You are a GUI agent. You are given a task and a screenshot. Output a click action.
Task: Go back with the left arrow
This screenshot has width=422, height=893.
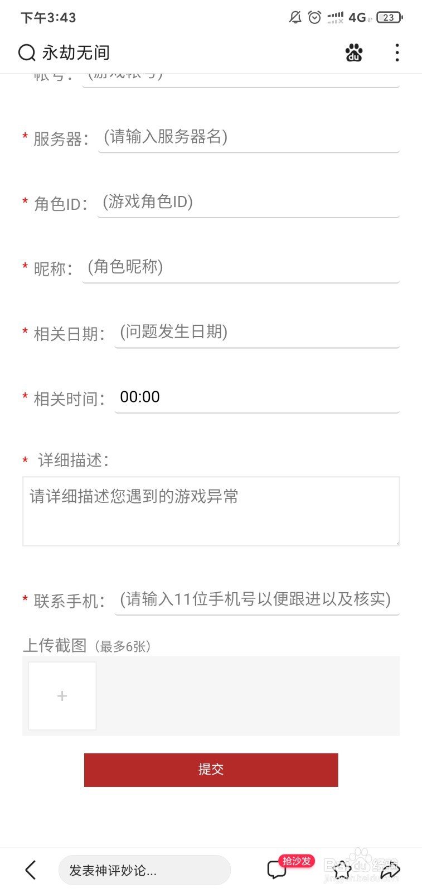tap(31, 870)
